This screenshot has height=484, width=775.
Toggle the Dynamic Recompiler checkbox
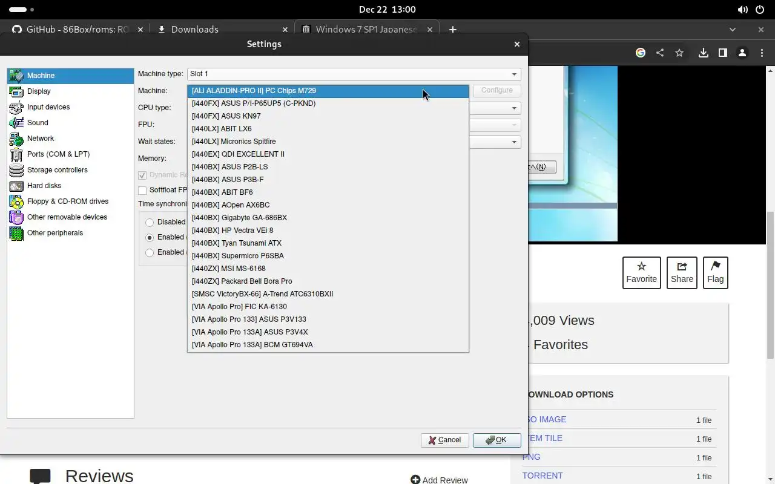pos(142,175)
